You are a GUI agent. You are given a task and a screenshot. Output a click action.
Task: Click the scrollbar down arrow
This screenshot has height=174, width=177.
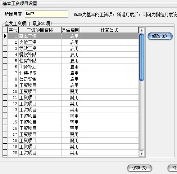(141, 154)
